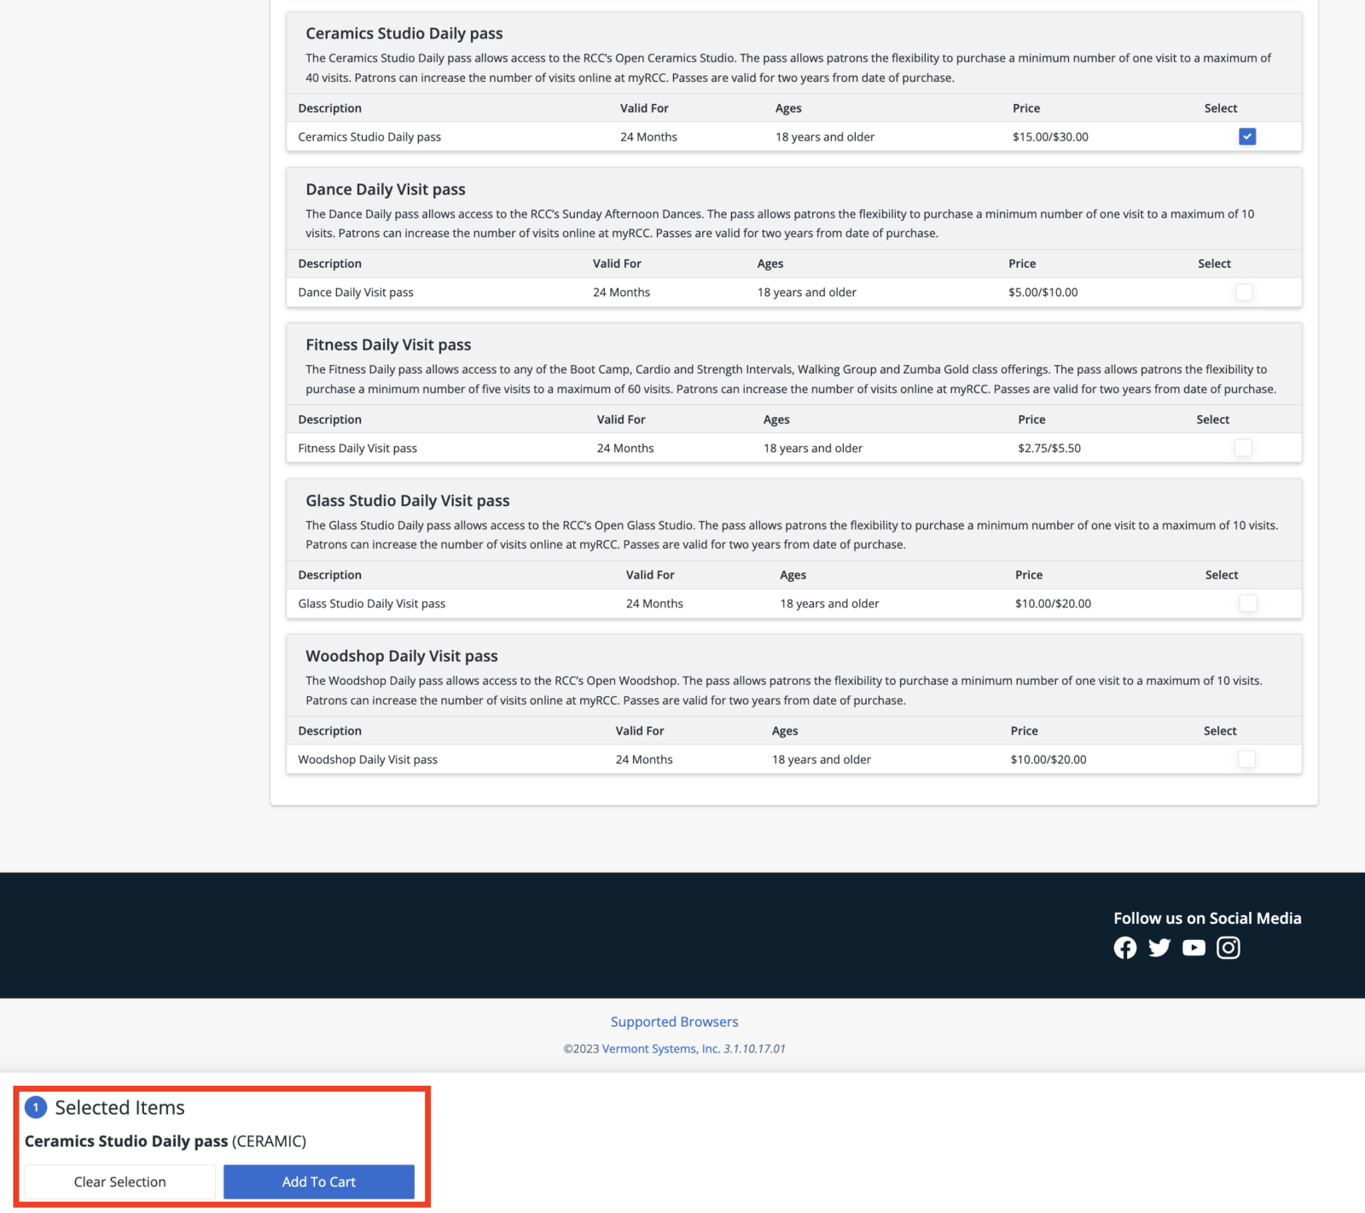
Task: Open the Twitter social media icon
Action: pyautogui.click(x=1159, y=948)
